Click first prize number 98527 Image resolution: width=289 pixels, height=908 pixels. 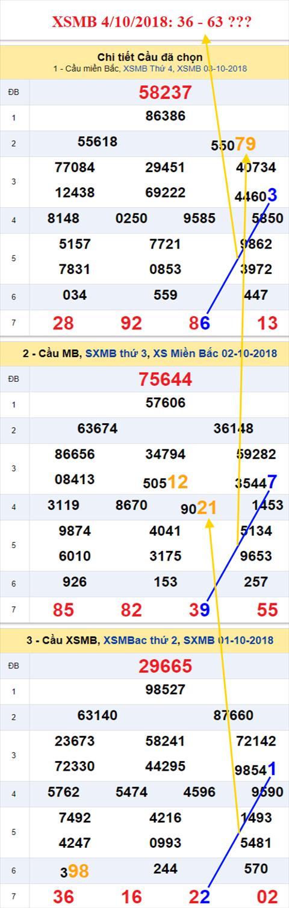click(x=166, y=689)
